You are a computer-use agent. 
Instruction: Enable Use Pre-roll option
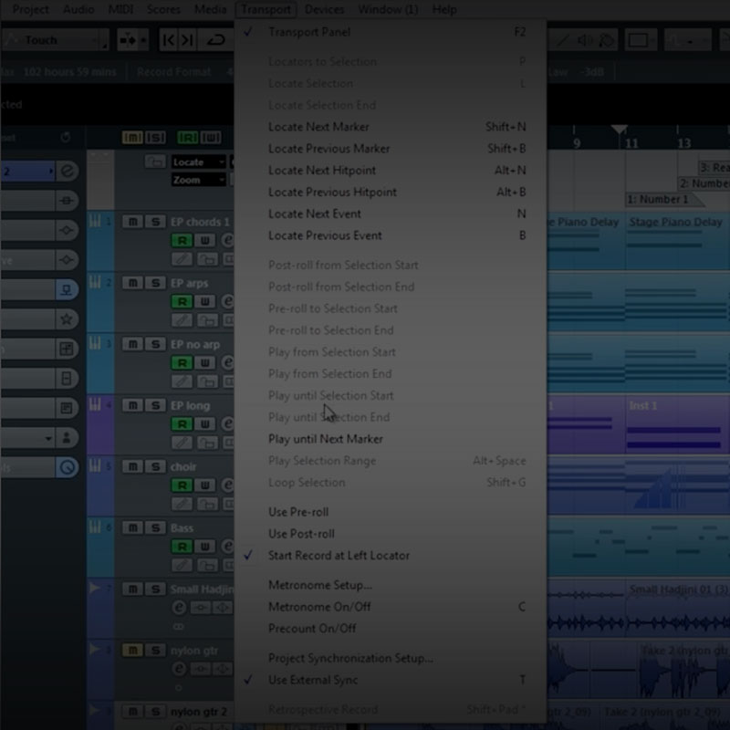[391, 512]
